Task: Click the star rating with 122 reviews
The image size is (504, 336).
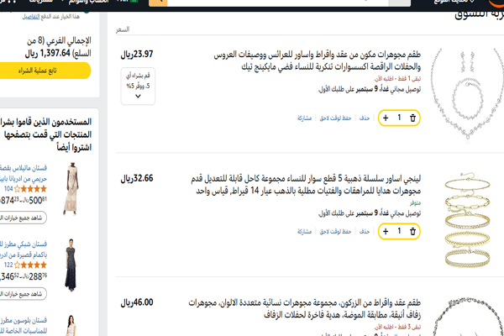Action: [x=30, y=265]
